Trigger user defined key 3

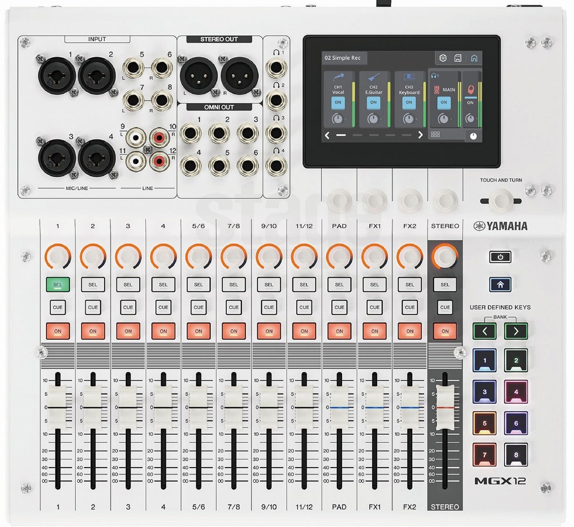pyautogui.click(x=485, y=392)
